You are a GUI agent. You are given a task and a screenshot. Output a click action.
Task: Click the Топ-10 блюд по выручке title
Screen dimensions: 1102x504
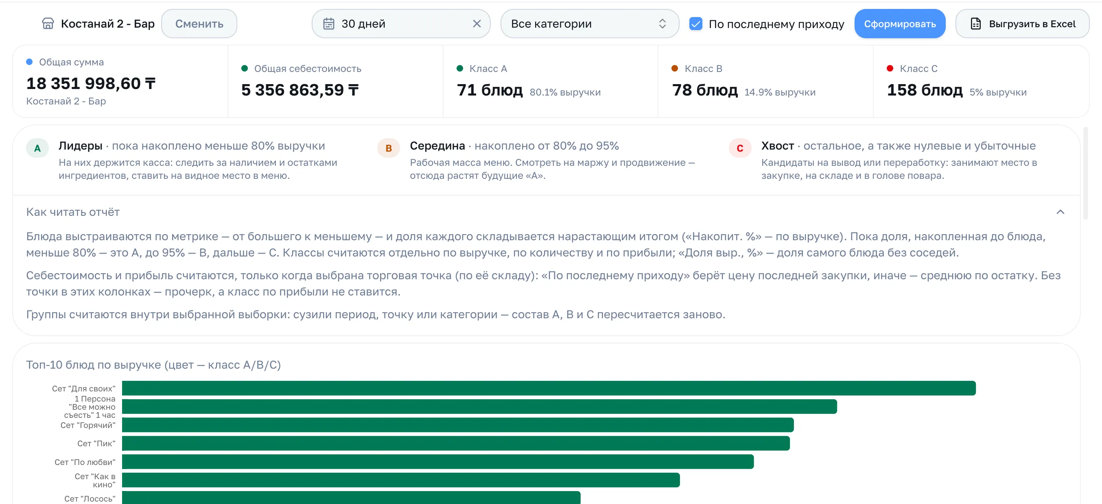click(153, 365)
